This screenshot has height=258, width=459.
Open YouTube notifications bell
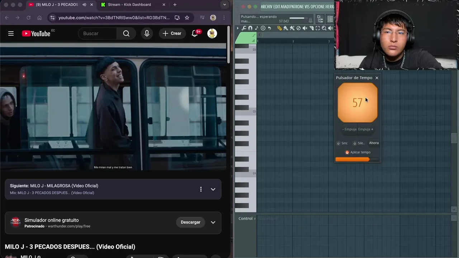pyautogui.click(x=195, y=33)
